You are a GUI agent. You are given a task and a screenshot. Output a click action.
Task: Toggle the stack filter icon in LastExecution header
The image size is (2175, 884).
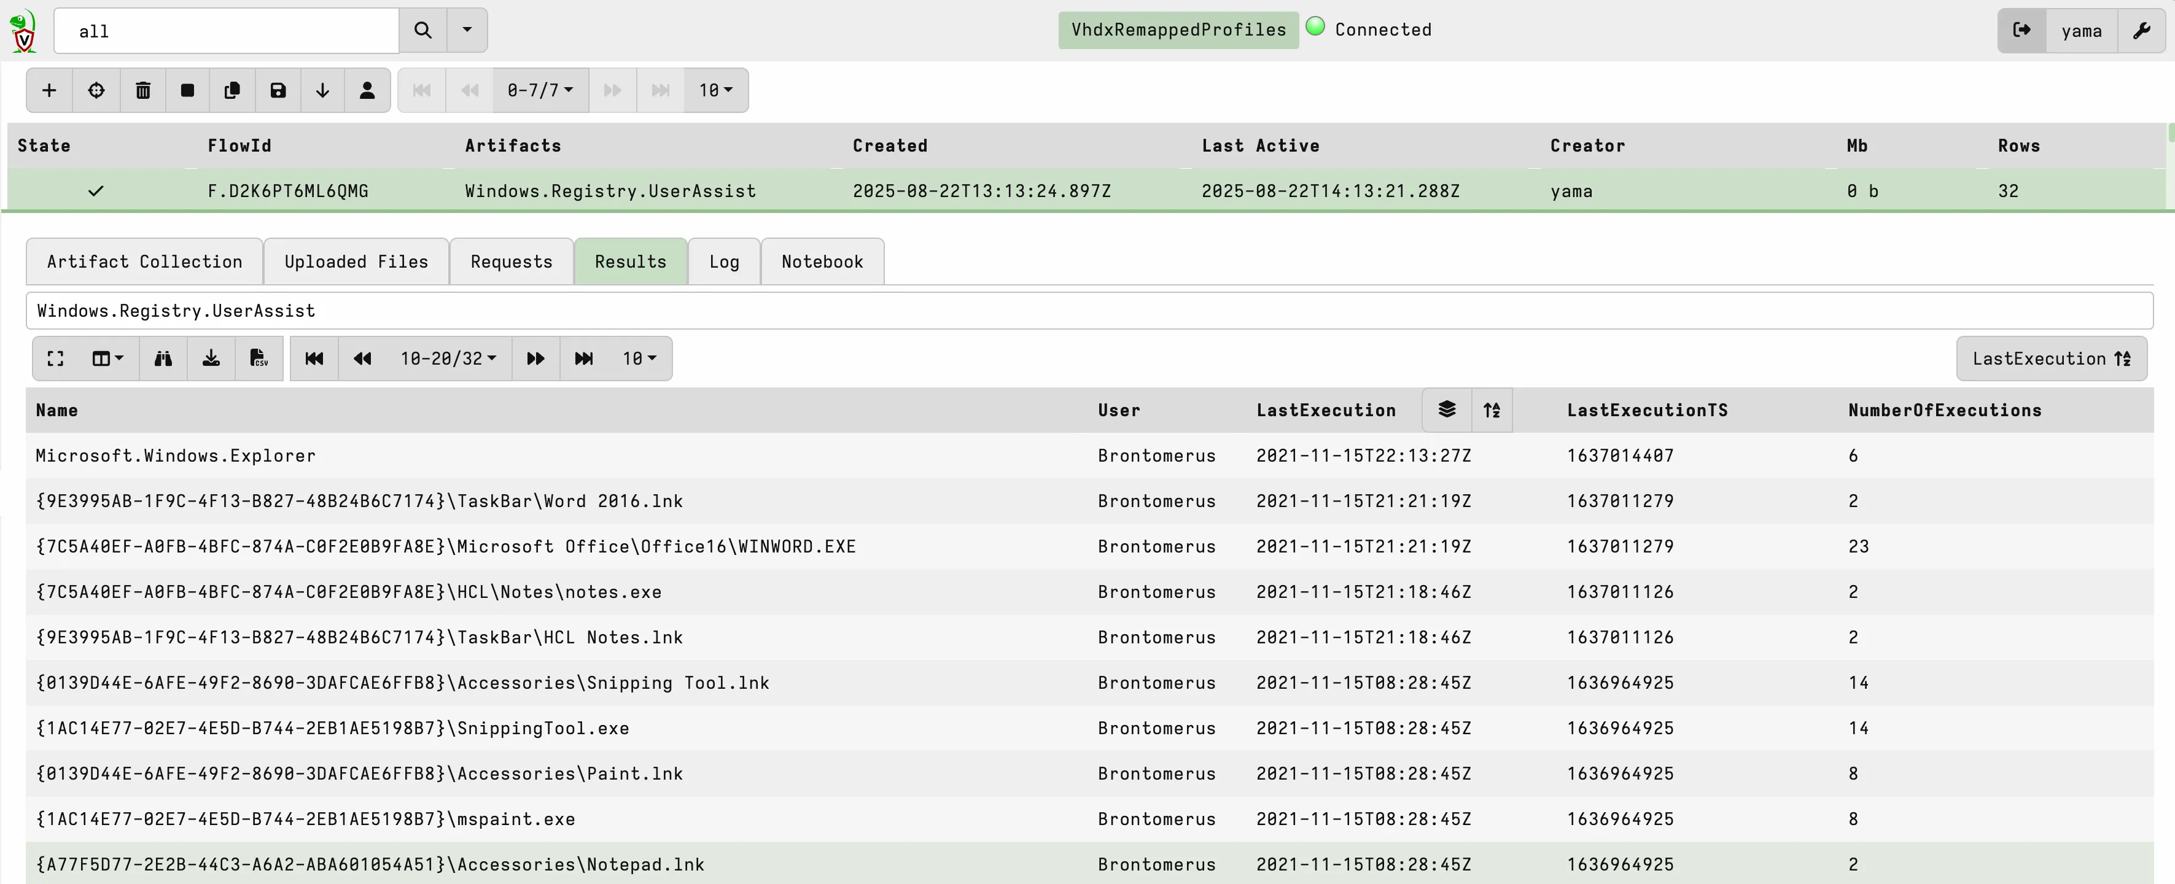pyautogui.click(x=1446, y=410)
